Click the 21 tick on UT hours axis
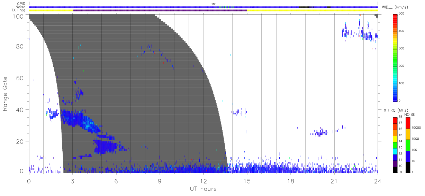 coord(334,181)
